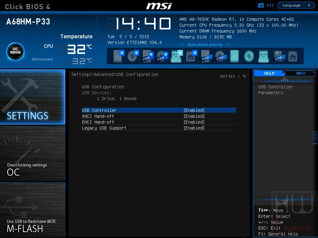Click the stacked squares icon on the right edge
This screenshot has height=238, width=318.
pos(315,136)
